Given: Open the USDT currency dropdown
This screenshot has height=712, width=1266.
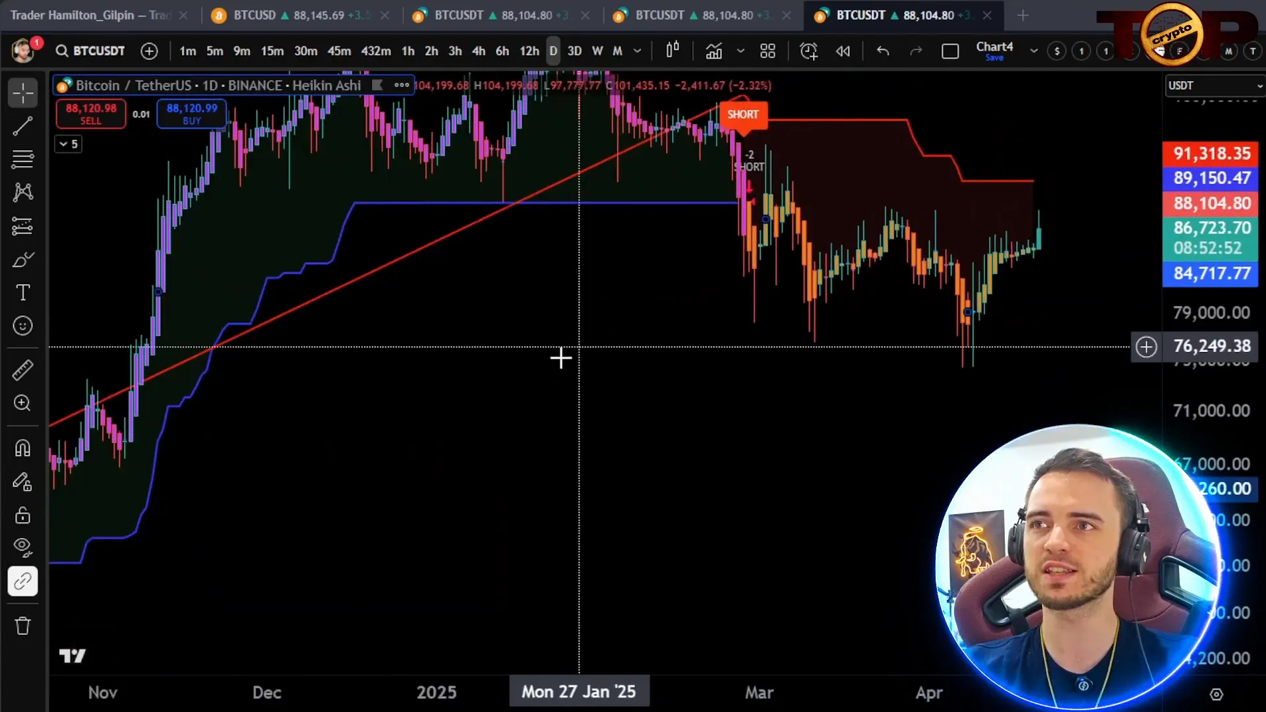Looking at the screenshot, I should tap(1215, 86).
